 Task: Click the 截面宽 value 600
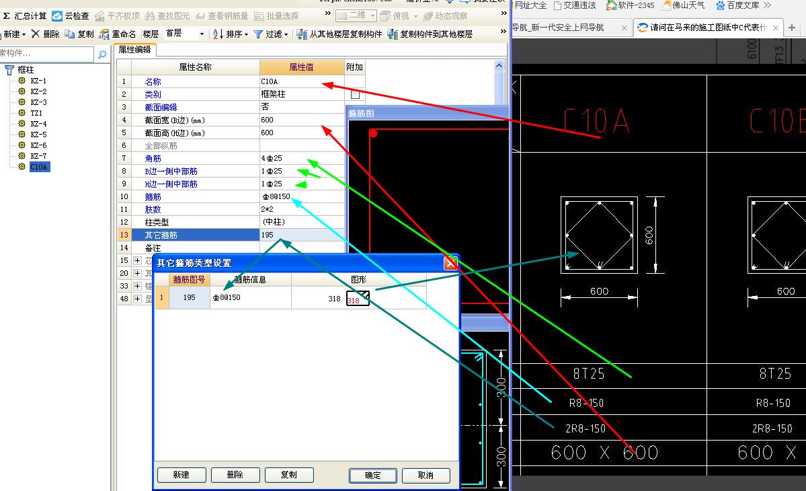(303, 120)
